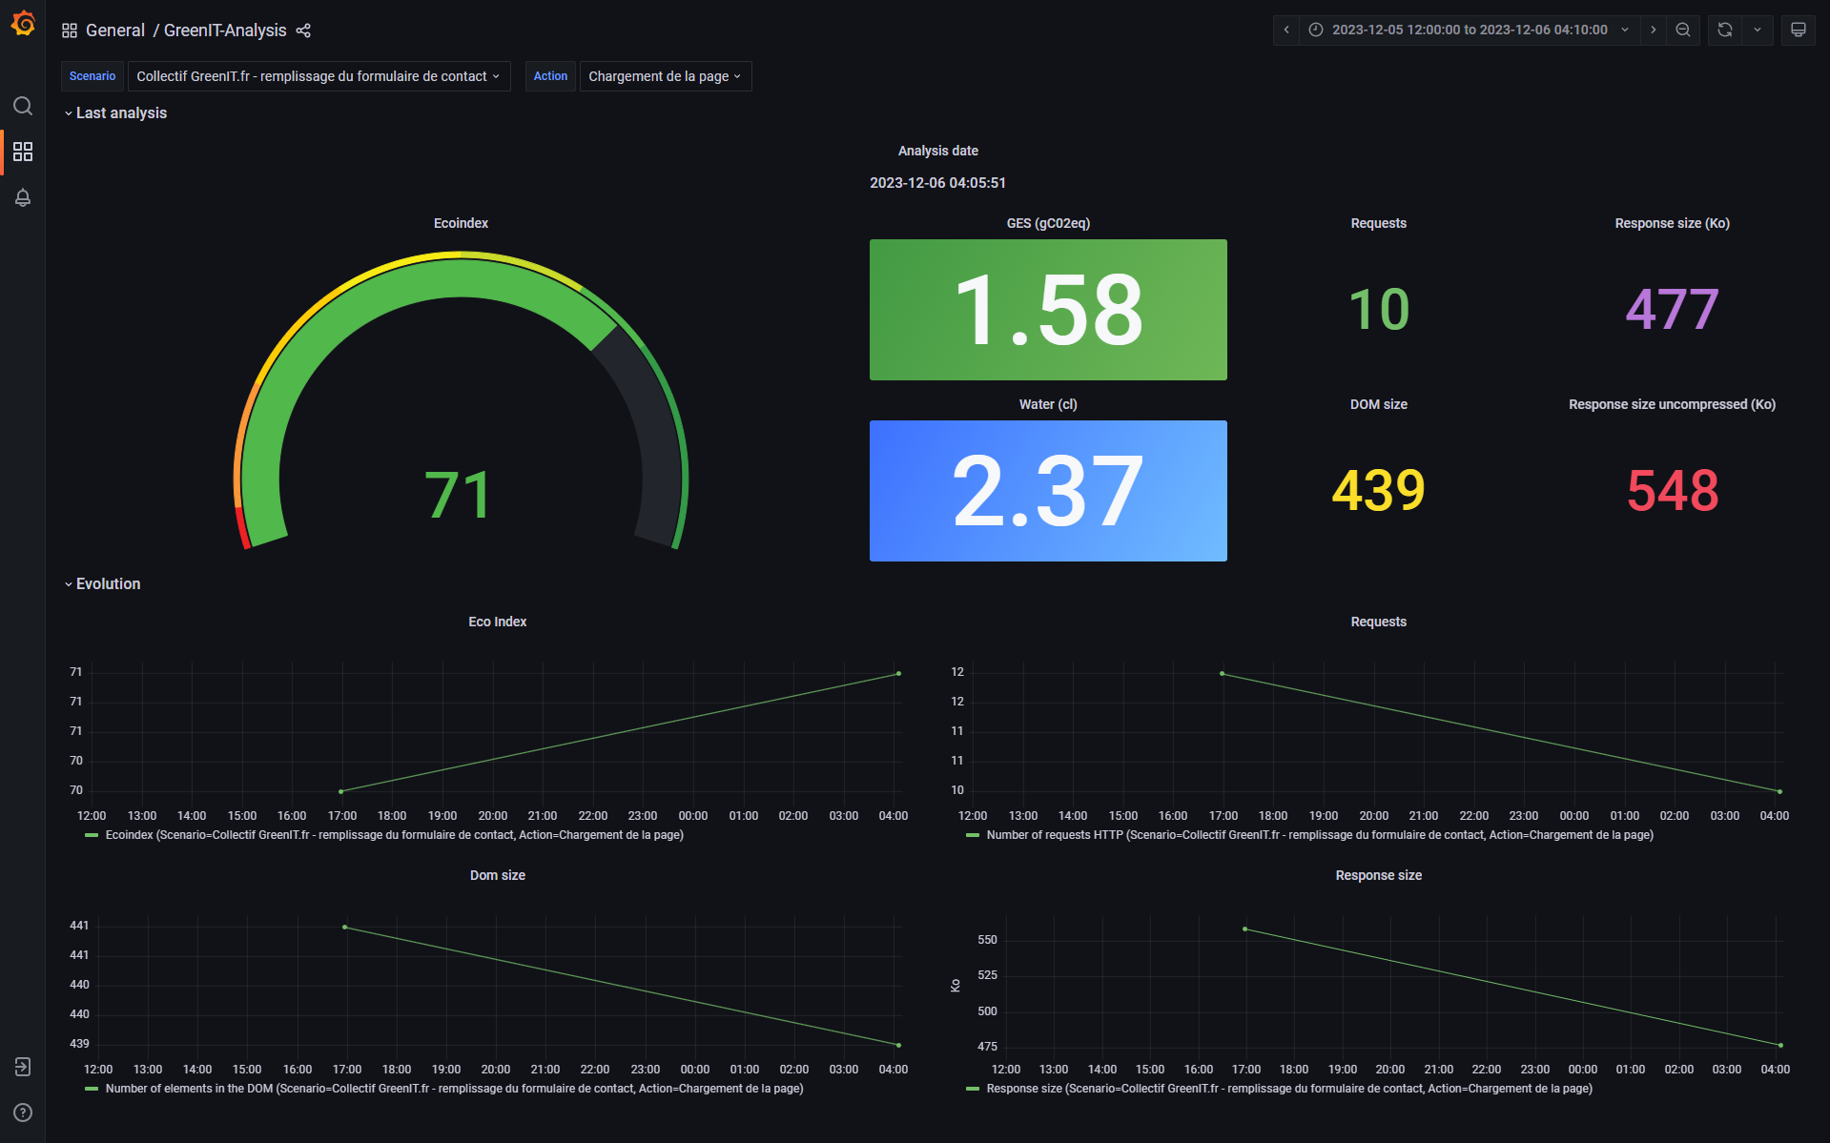Click Dom size graph's first data point

coord(344,928)
